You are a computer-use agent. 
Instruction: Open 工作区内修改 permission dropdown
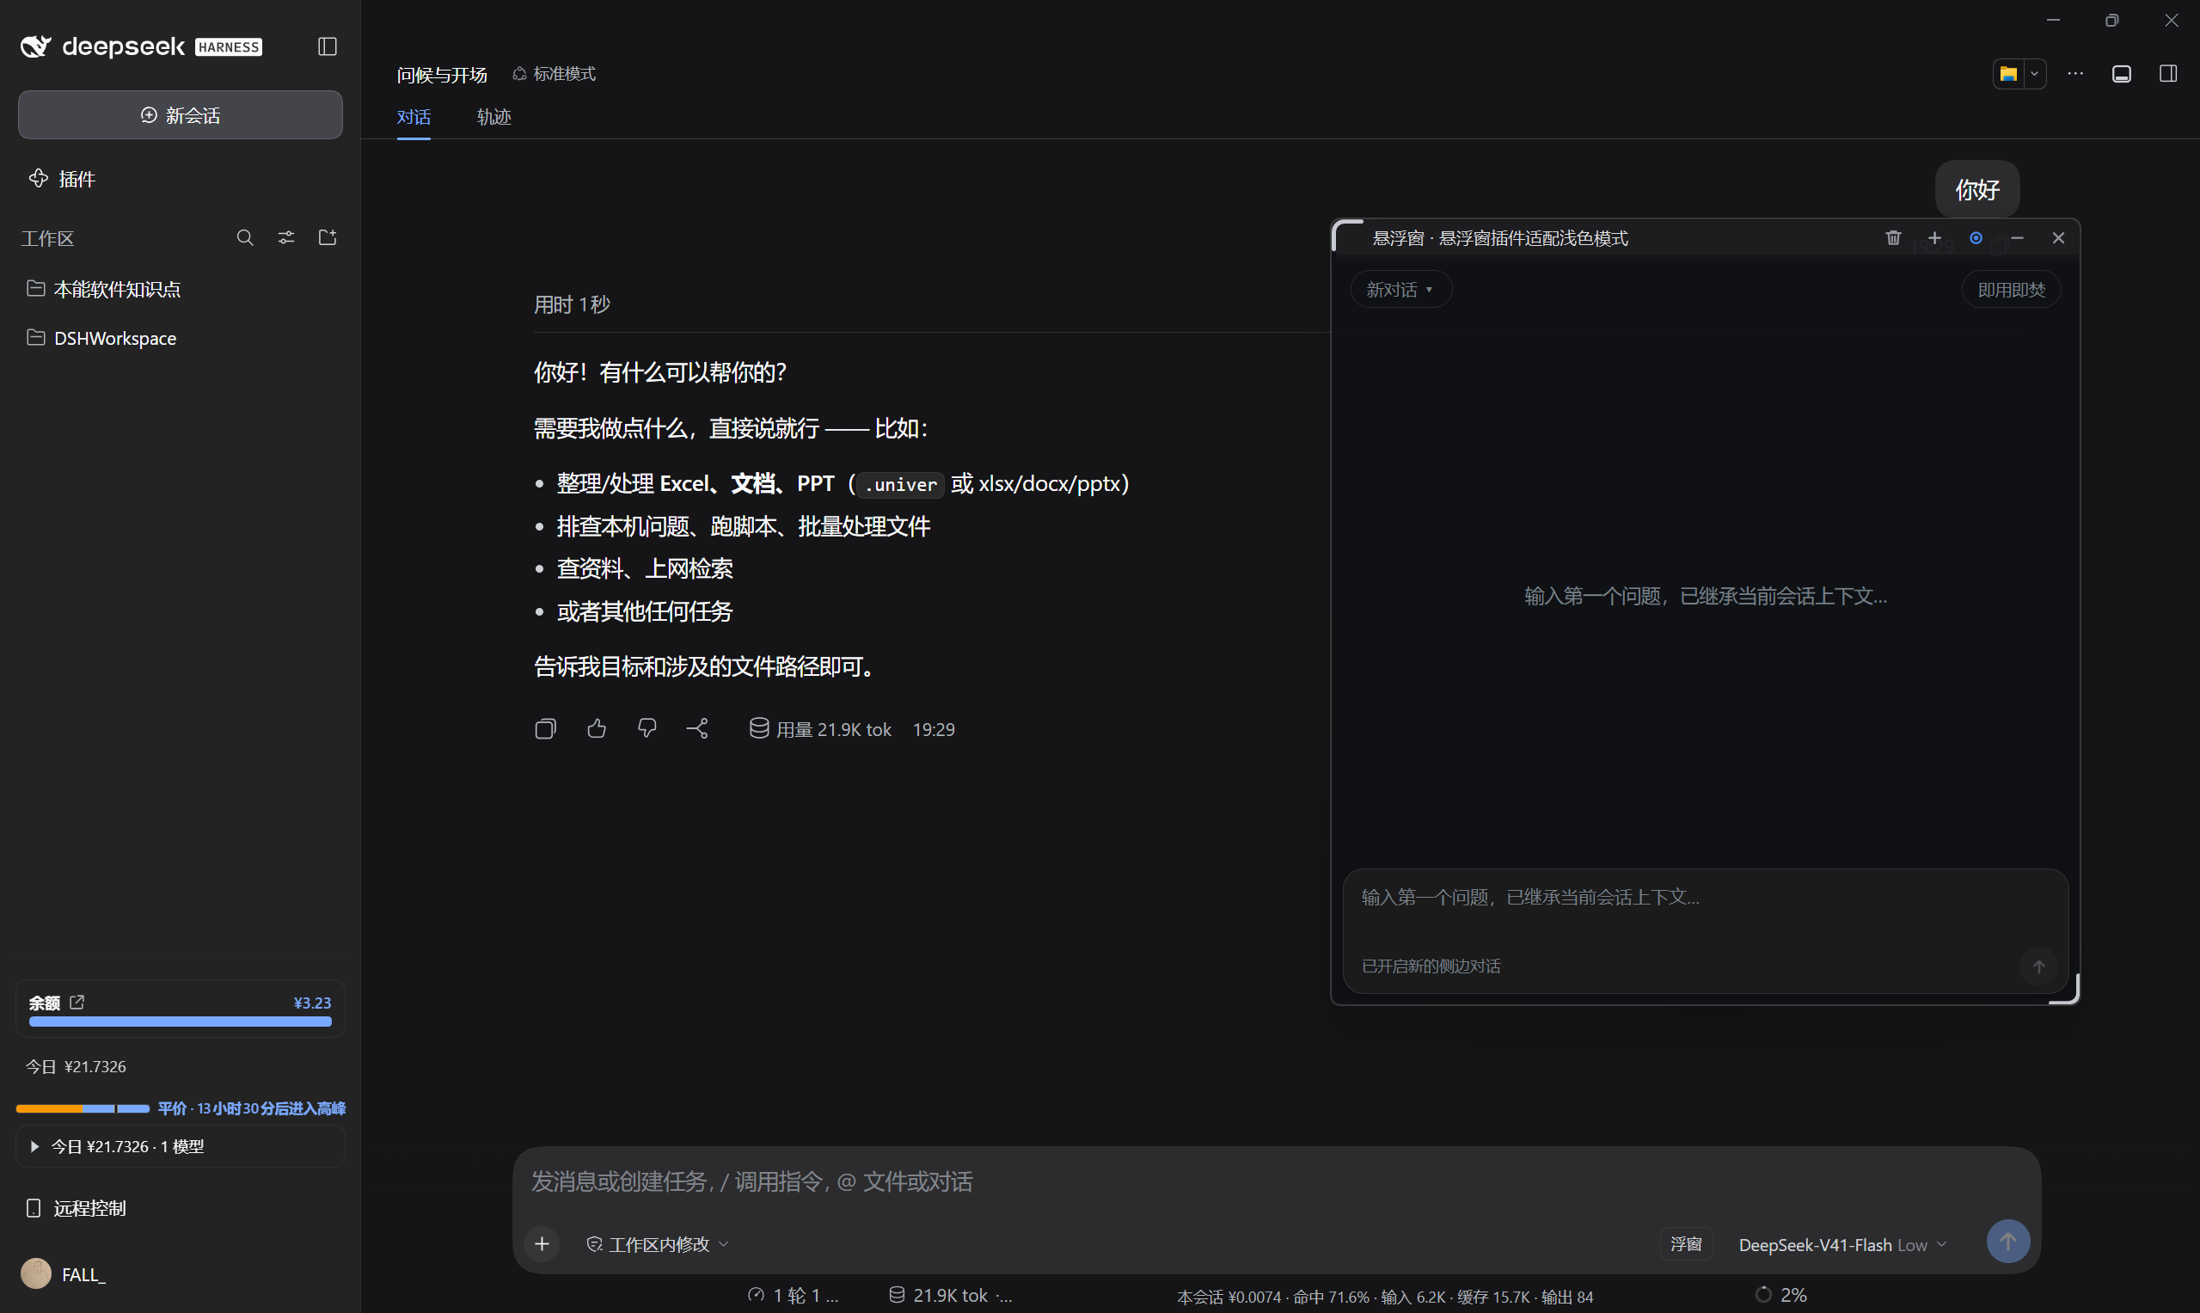pos(658,1244)
